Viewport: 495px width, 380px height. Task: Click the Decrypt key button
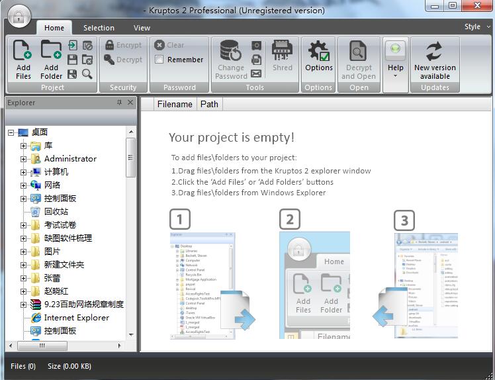(123, 60)
